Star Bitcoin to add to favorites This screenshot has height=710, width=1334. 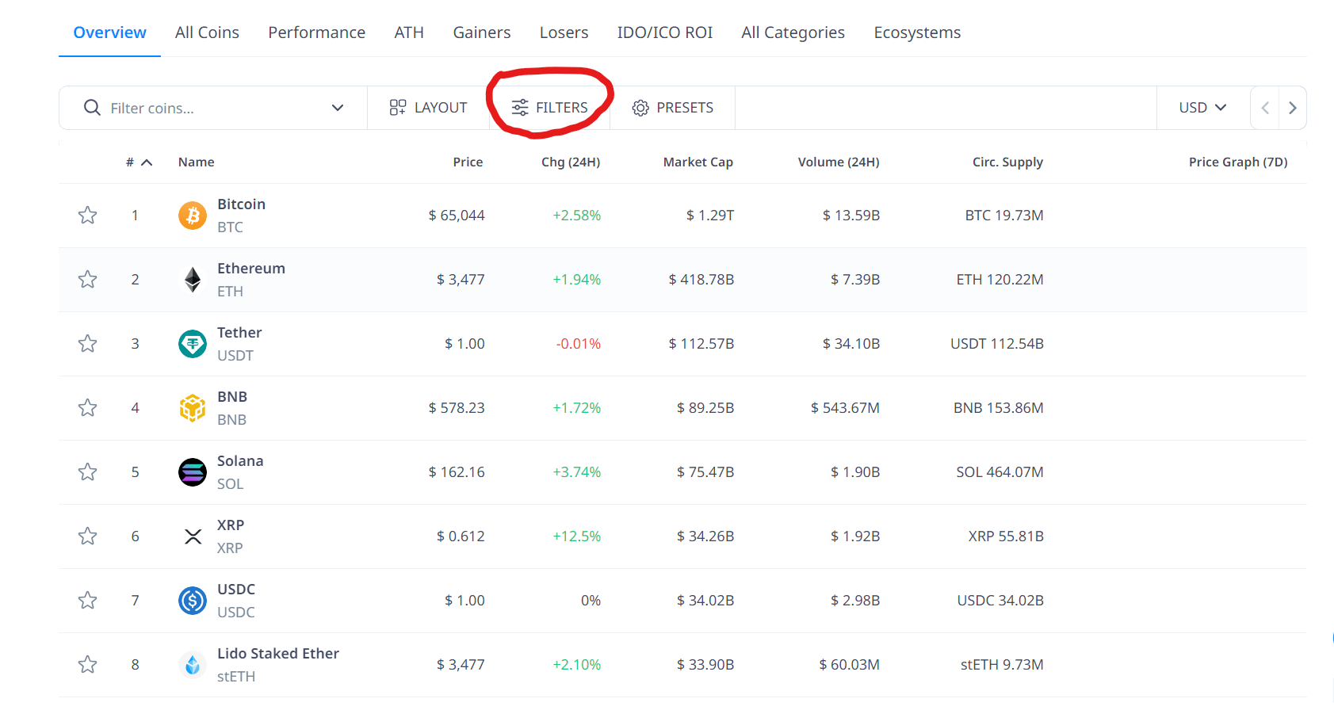87,216
